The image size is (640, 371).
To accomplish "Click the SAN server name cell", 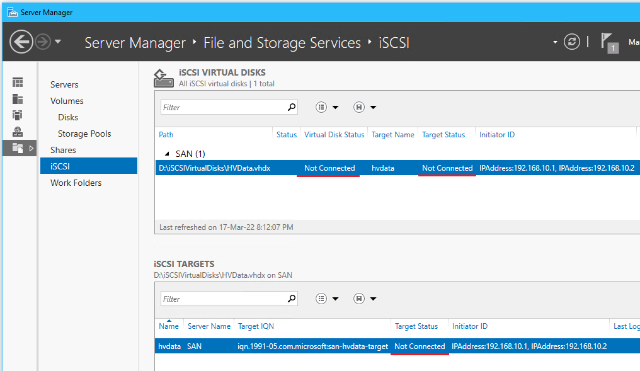I will pyautogui.click(x=194, y=346).
